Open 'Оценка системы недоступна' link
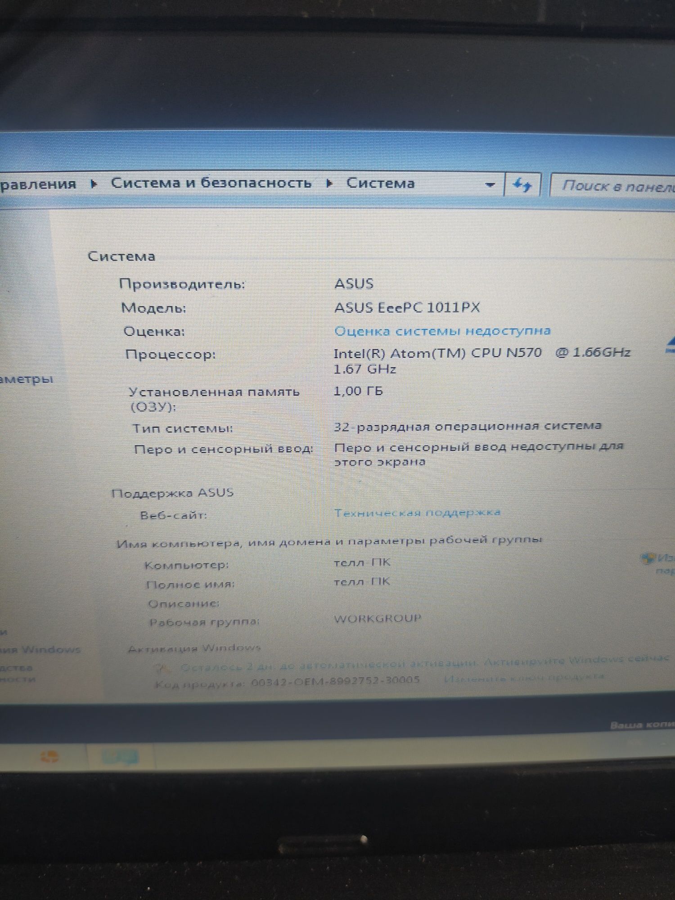The height and width of the screenshot is (900, 675). (442, 331)
